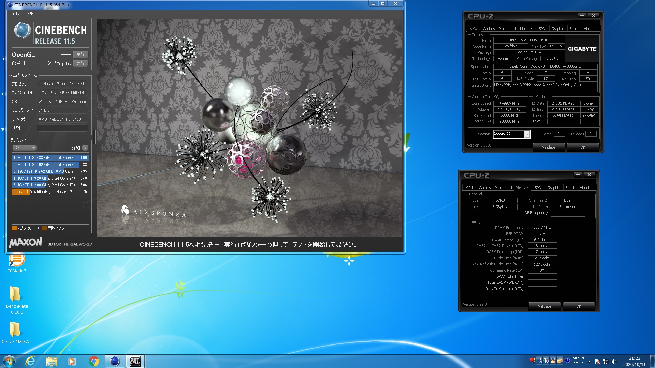The height and width of the screenshot is (368, 655).
Task: Select the orange 2C/2T 4.50 GHz row
Action: tap(50, 192)
